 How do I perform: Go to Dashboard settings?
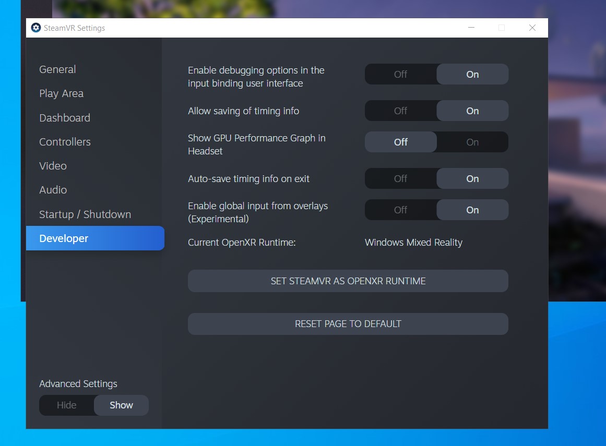[x=65, y=118]
